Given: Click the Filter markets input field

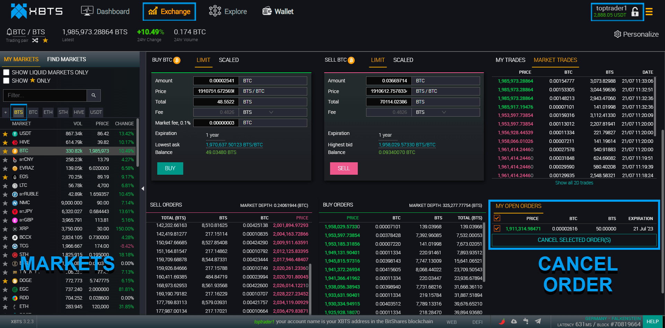Looking at the screenshot, I should coord(45,95).
